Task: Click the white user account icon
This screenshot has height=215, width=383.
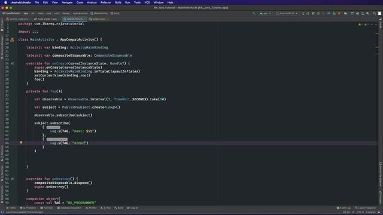Action: click(x=379, y=13)
